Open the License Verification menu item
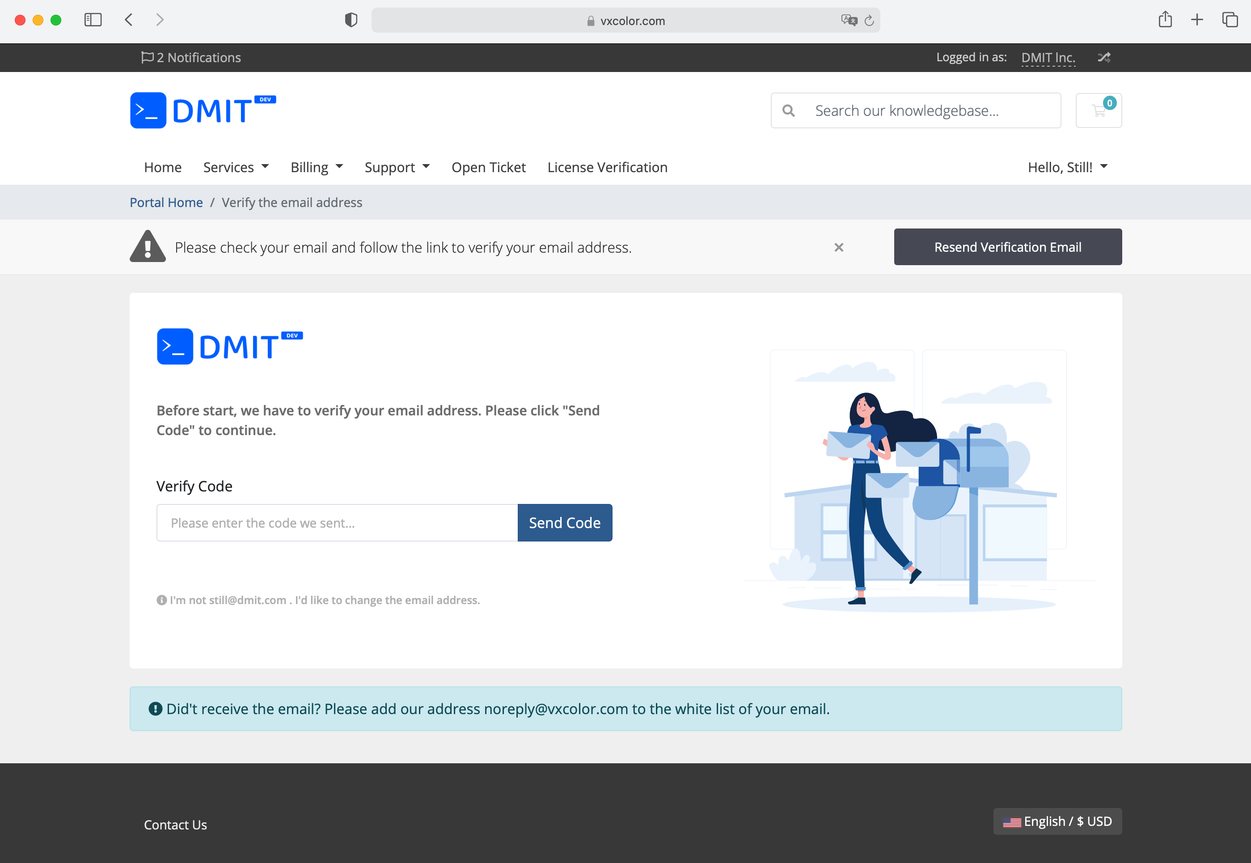 click(x=607, y=167)
